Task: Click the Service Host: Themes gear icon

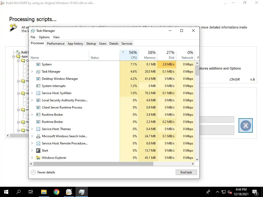Action: (38, 129)
